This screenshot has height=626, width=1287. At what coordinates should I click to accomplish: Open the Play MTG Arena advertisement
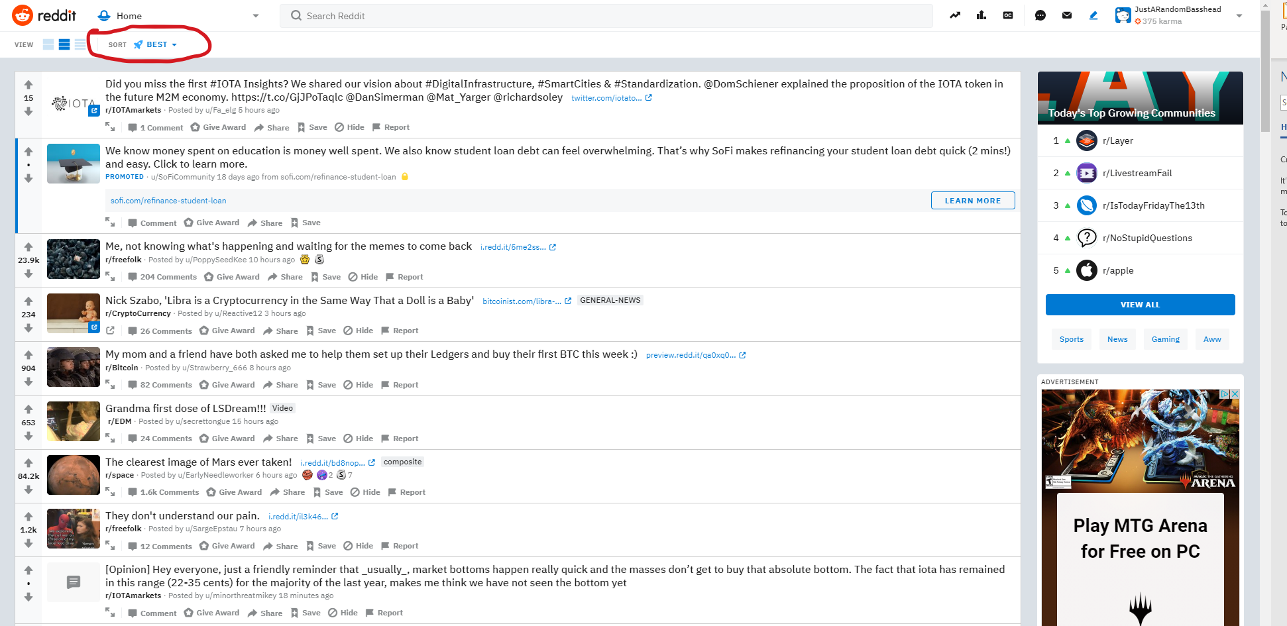pos(1140,507)
